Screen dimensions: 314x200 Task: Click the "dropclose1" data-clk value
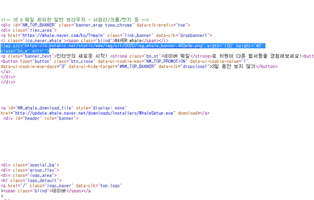[x=195, y=66]
